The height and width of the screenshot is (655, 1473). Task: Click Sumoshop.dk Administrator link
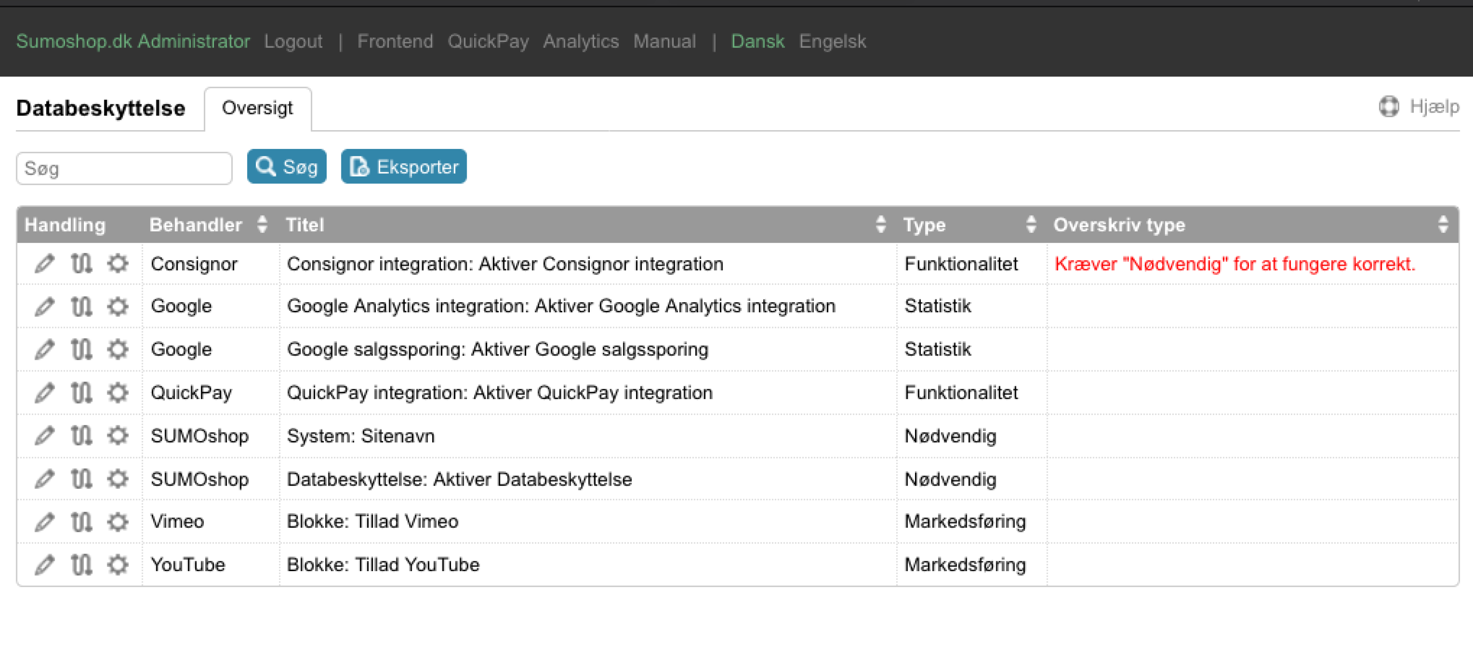pyautogui.click(x=133, y=41)
